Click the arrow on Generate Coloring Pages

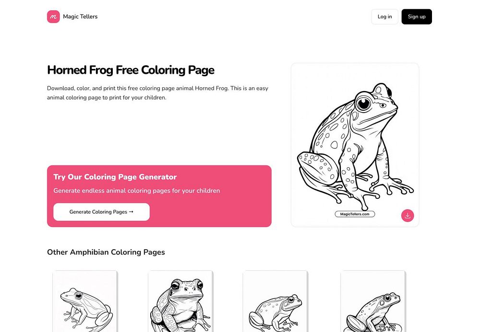tap(131, 212)
